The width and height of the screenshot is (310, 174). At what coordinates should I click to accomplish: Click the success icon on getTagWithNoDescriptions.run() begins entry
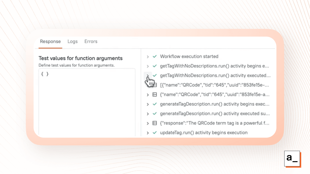coord(154,66)
